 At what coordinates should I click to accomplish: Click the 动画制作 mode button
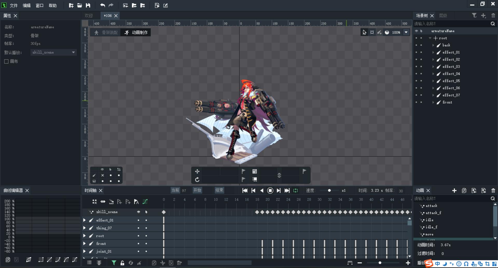click(x=136, y=32)
